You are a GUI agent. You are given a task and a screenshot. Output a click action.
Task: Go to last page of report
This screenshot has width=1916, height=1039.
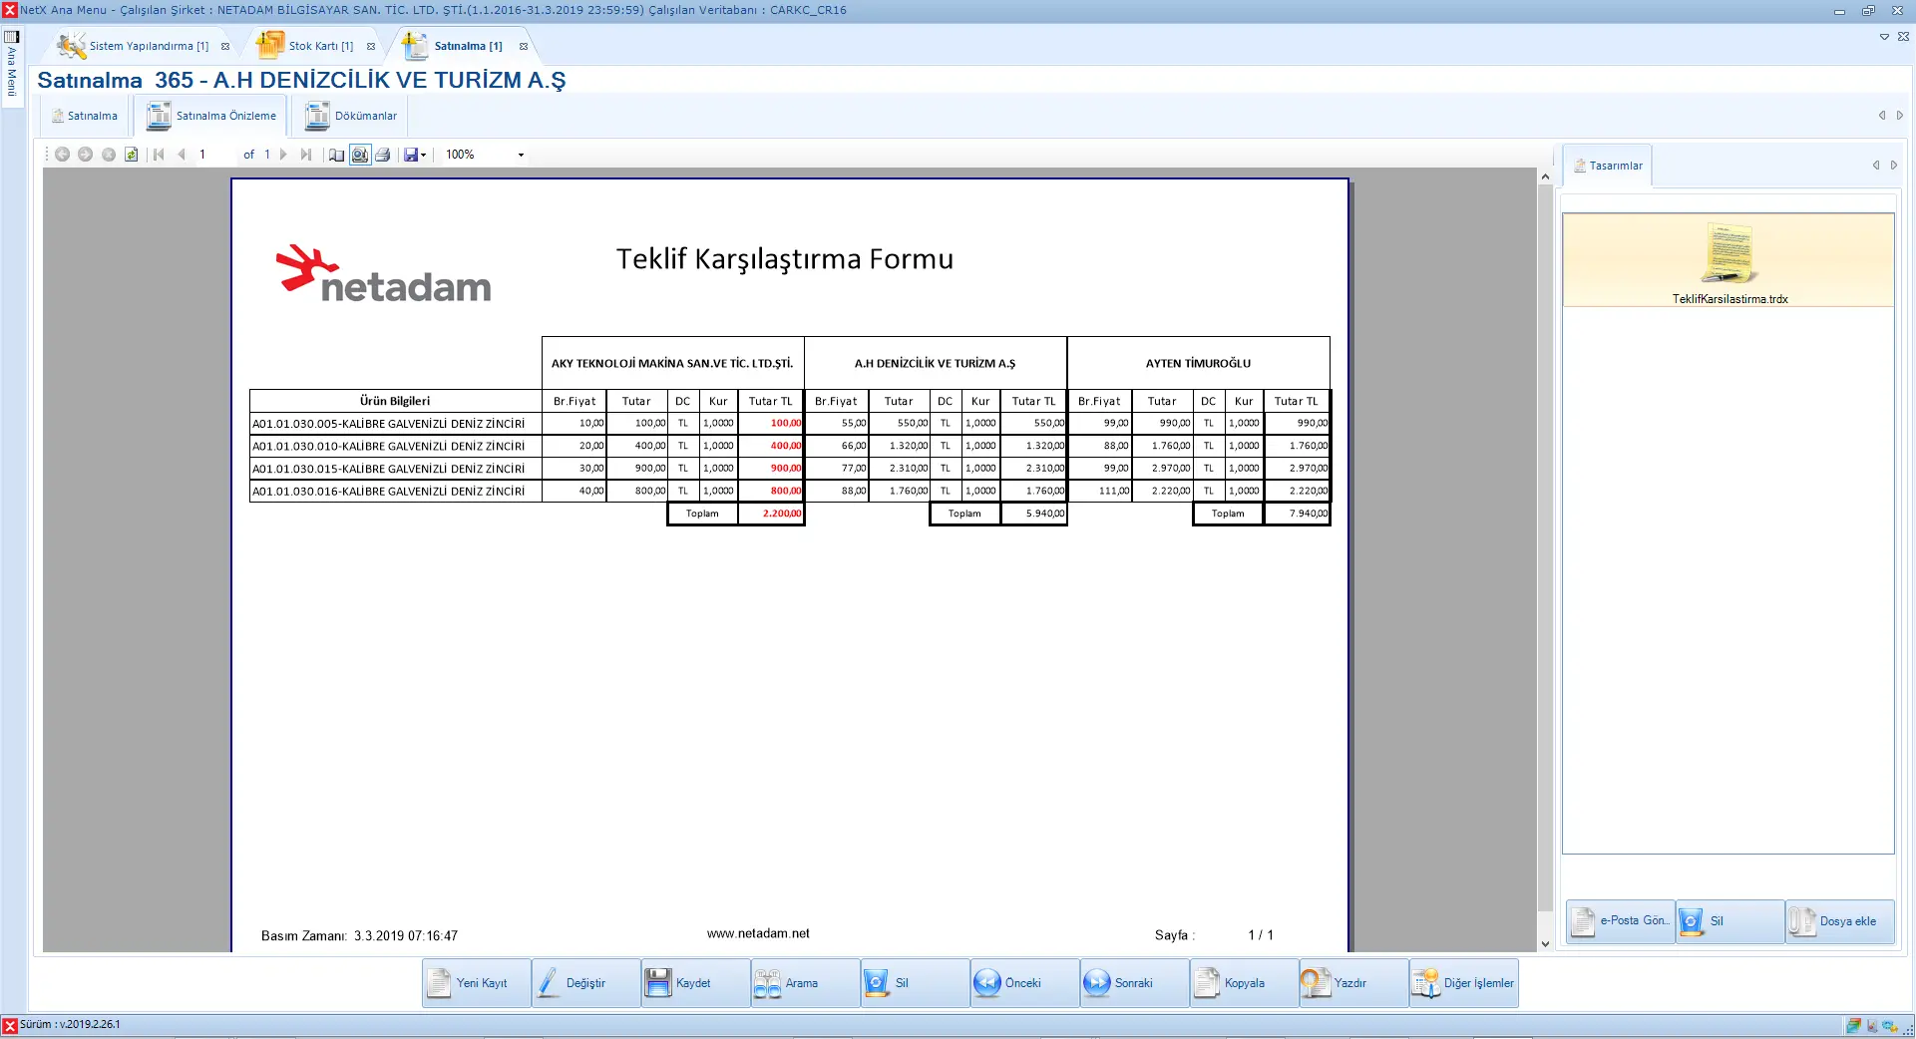point(305,155)
